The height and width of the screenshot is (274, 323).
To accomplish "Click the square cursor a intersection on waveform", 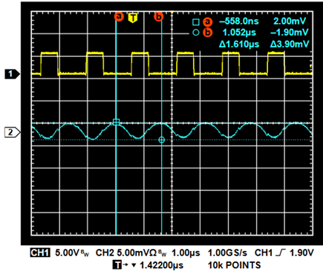I will [116, 121].
